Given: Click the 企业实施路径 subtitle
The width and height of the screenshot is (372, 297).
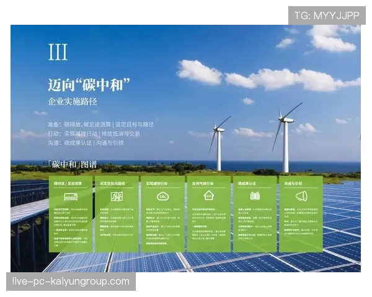Looking at the screenshot, I should point(73,101).
